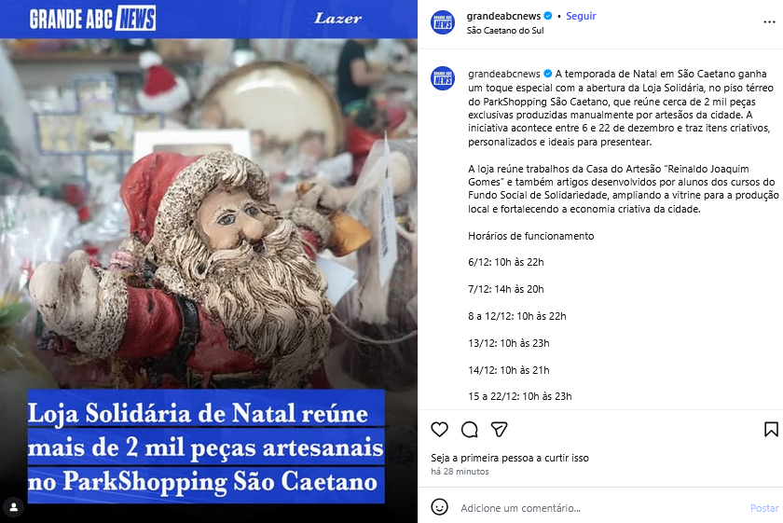Open grandeabcnews profile picture in header

[443, 22]
